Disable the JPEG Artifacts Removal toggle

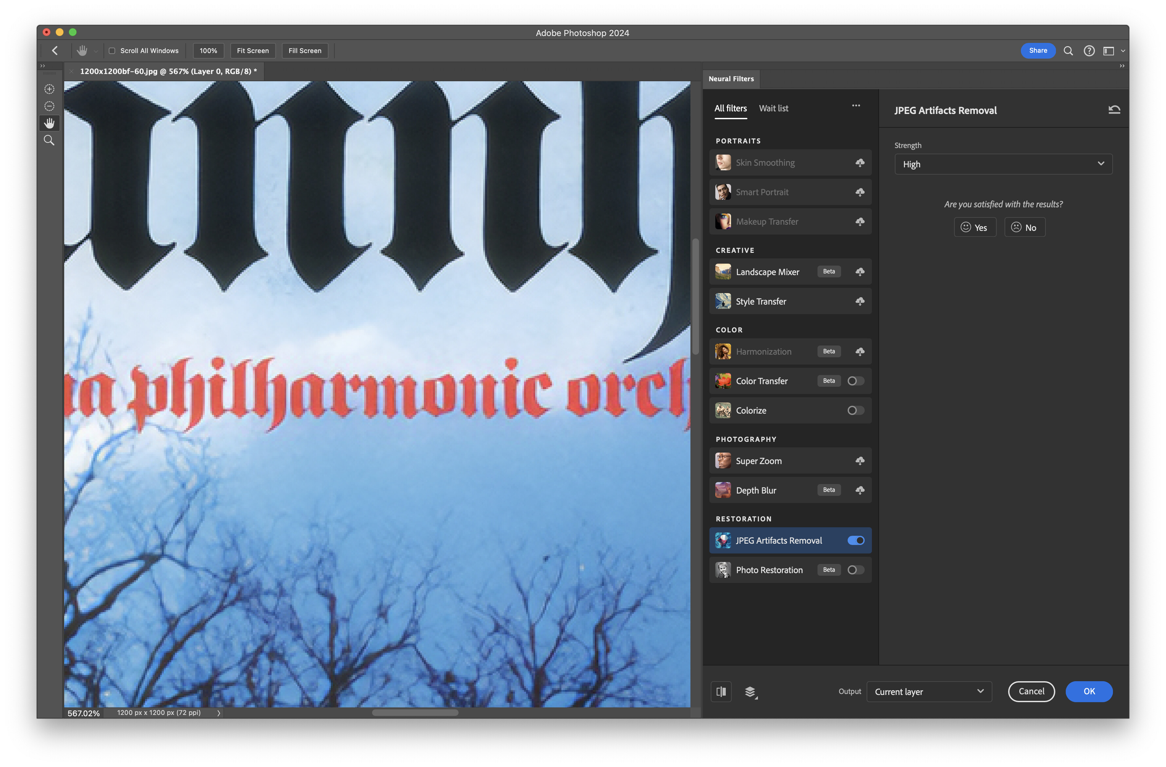pos(856,540)
